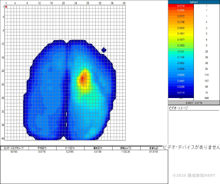This screenshot has height=184, width=220.
Task: Click column label 40 on top axis
Action: click(x=124, y=3)
